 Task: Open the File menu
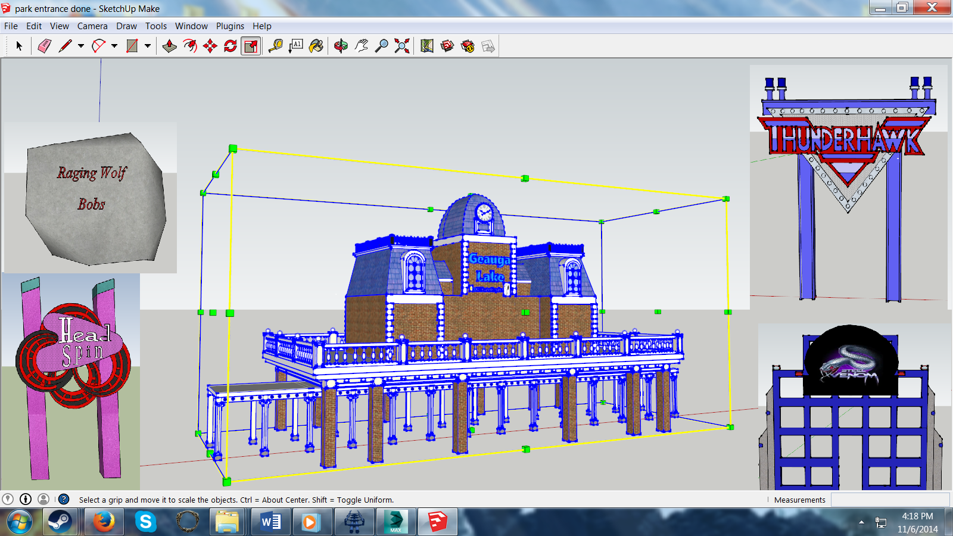click(x=11, y=26)
